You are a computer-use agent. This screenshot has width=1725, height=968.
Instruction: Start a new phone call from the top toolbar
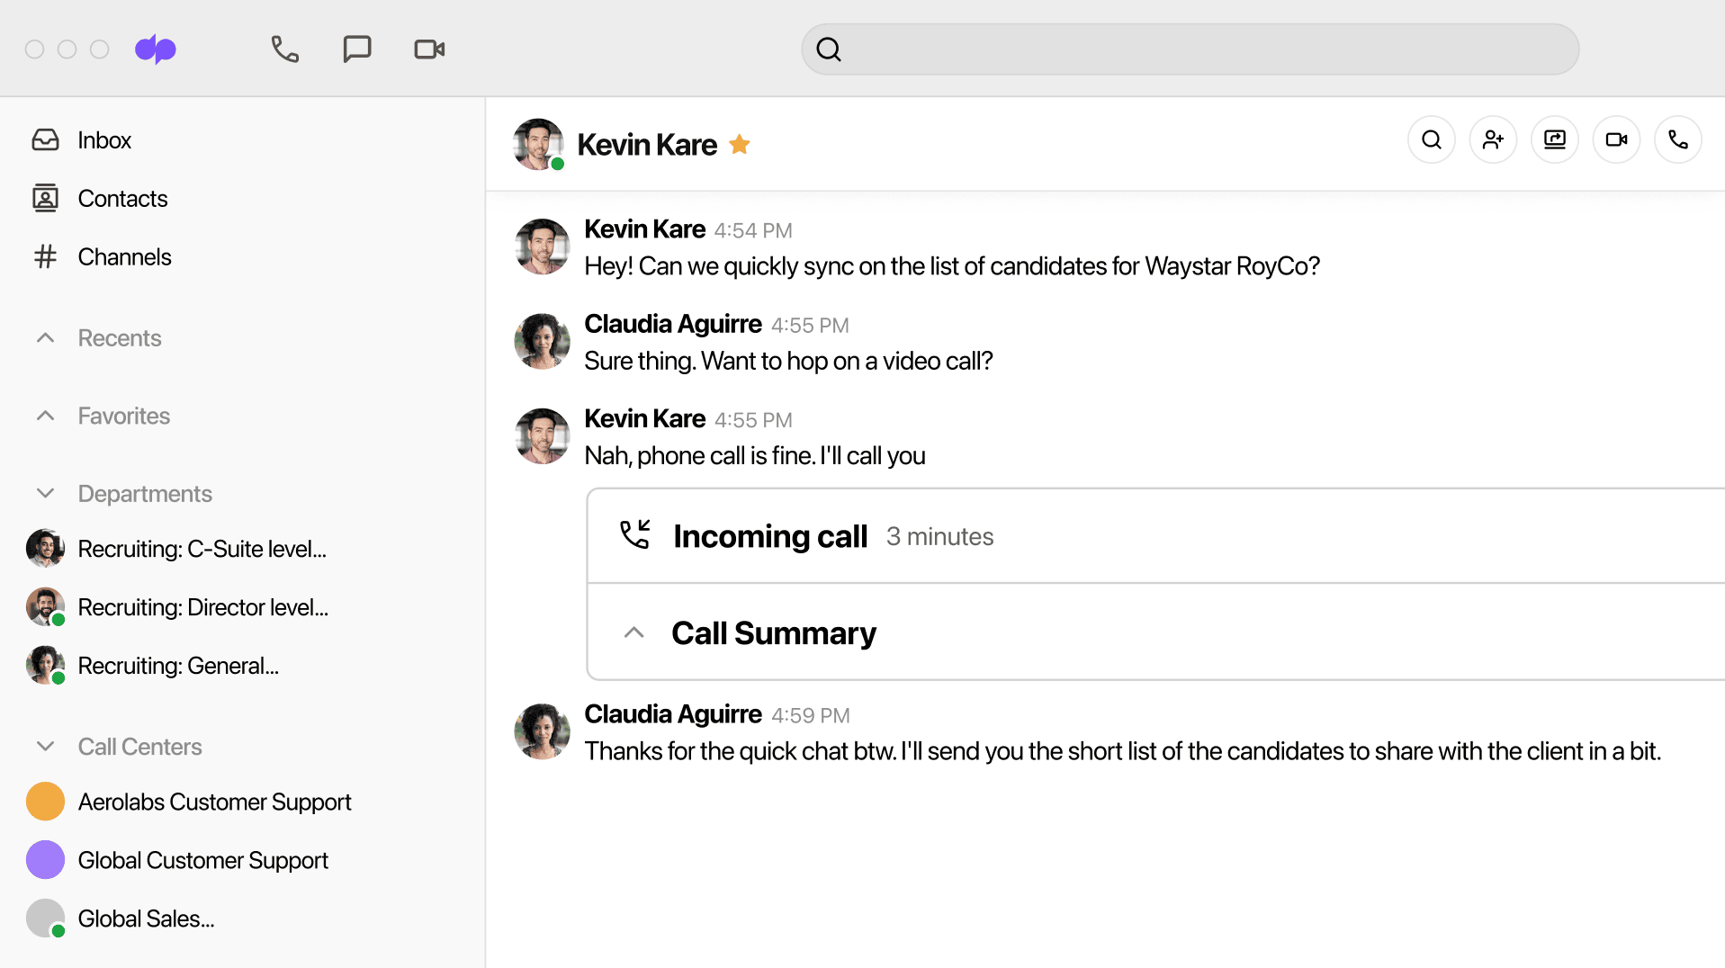[284, 49]
